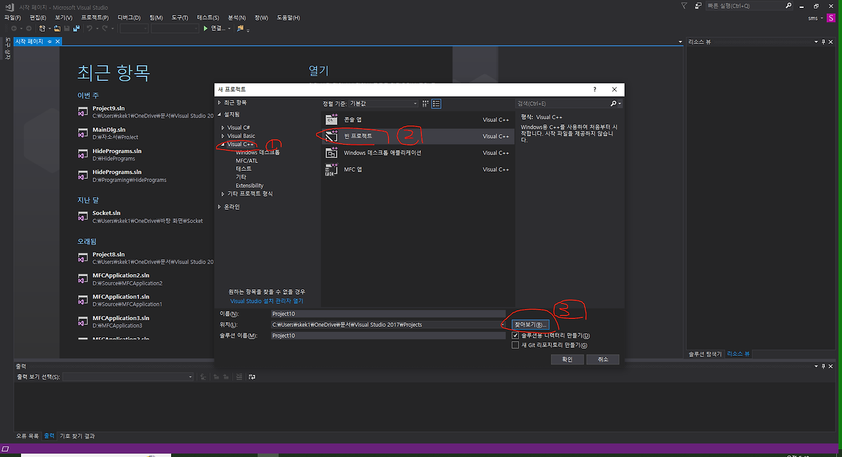Viewport: 842px width, 457px height.
Task: Click the notifications filter funnel icon
Action: (685, 5)
